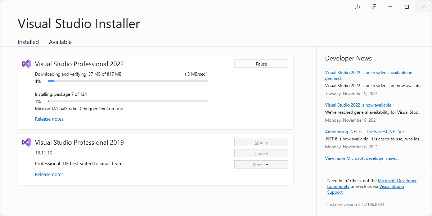Click the Visual Studio 2022 product logo
The width and height of the screenshot is (432, 216).
pos(26,63)
